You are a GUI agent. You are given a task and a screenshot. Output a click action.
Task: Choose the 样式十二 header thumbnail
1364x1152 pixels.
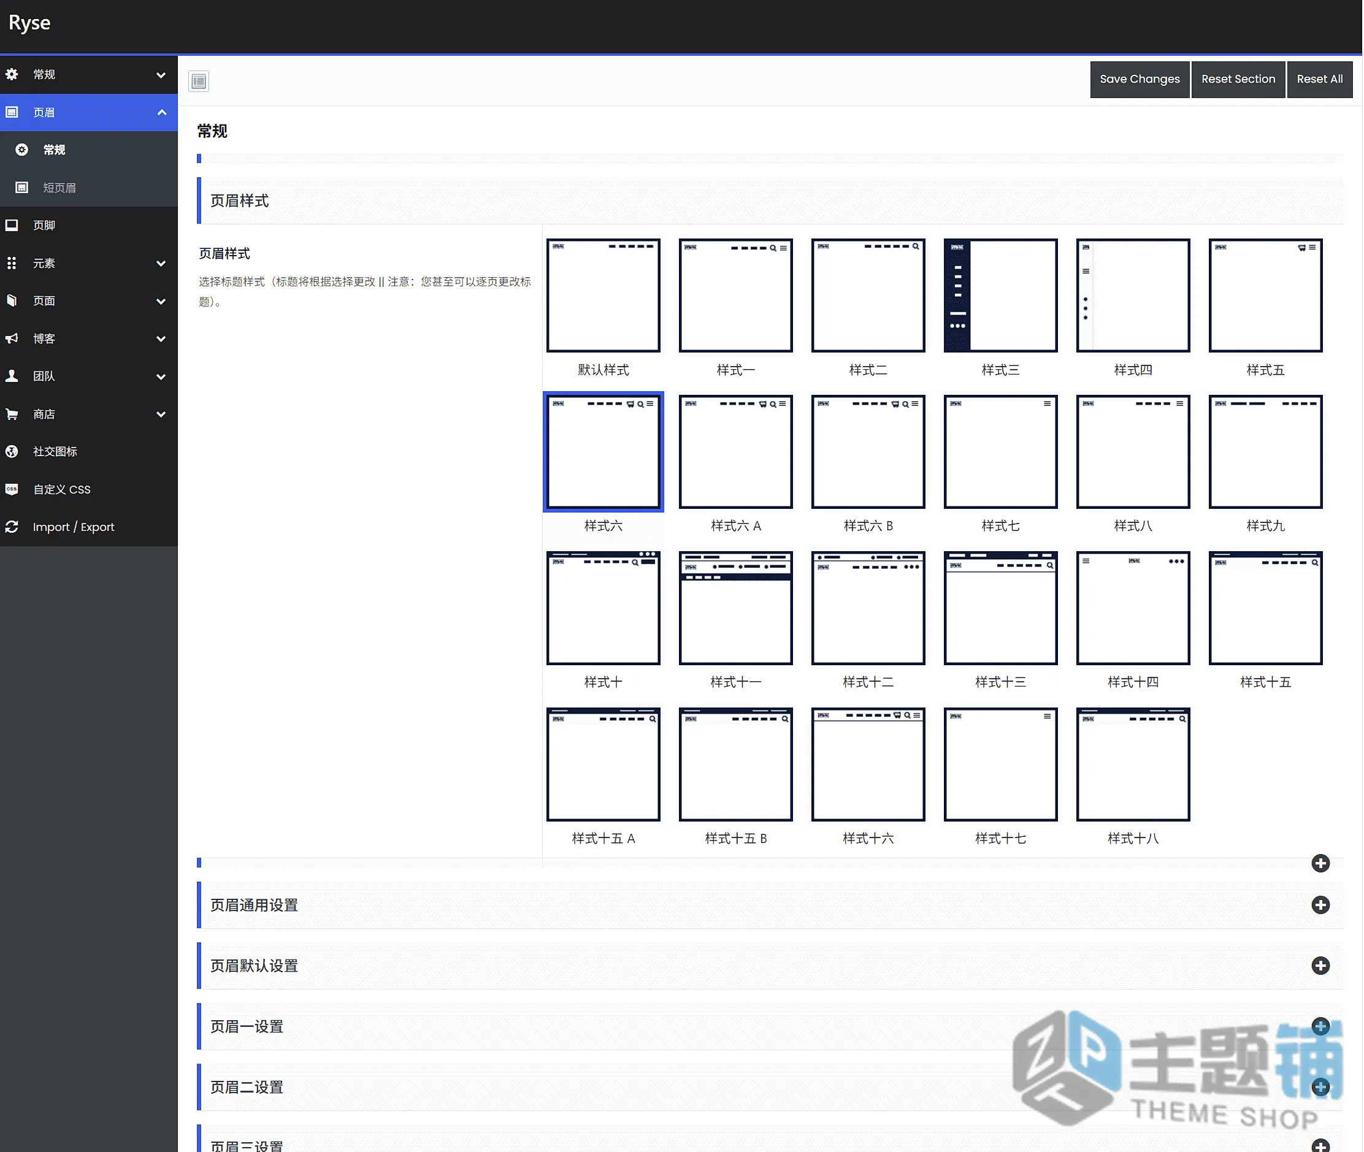(868, 608)
